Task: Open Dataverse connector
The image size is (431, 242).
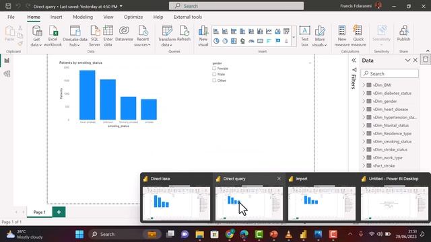Action: click(x=124, y=34)
